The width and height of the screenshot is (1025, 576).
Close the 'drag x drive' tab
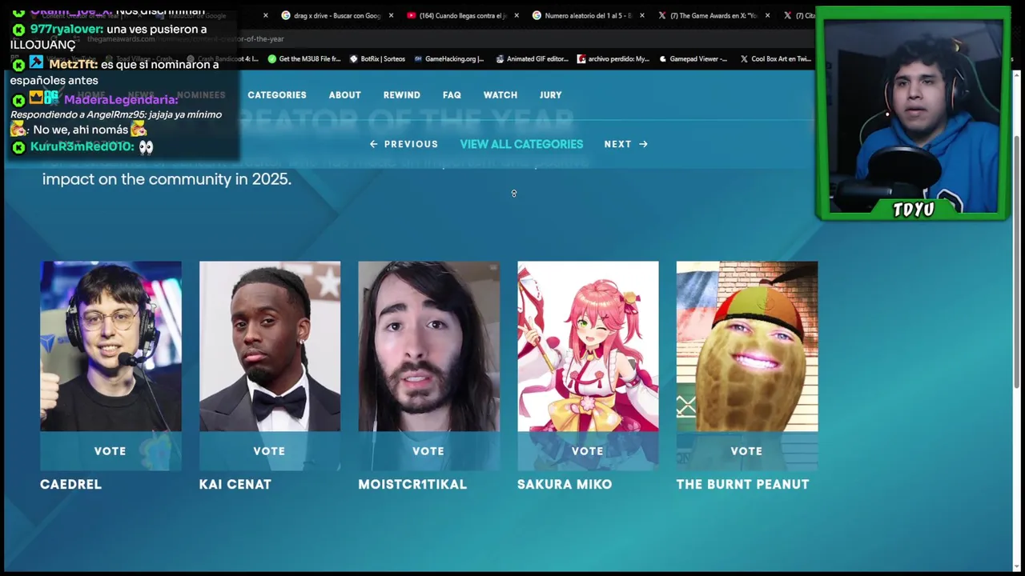[x=391, y=15]
